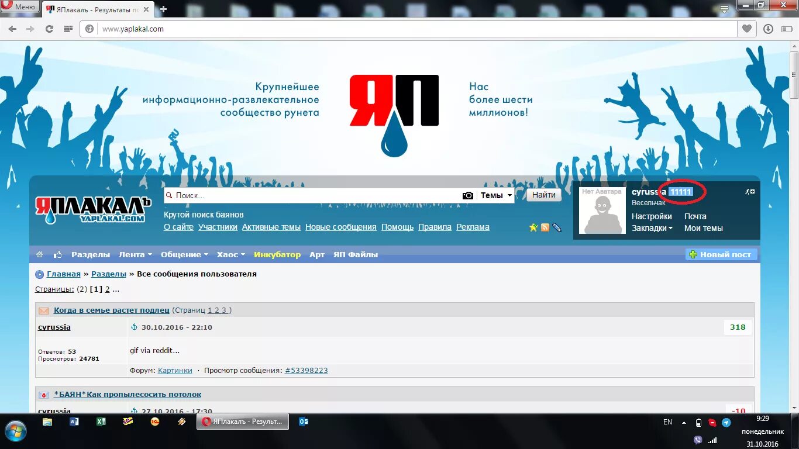Go to results page 2
The image size is (799, 449).
(x=107, y=289)
